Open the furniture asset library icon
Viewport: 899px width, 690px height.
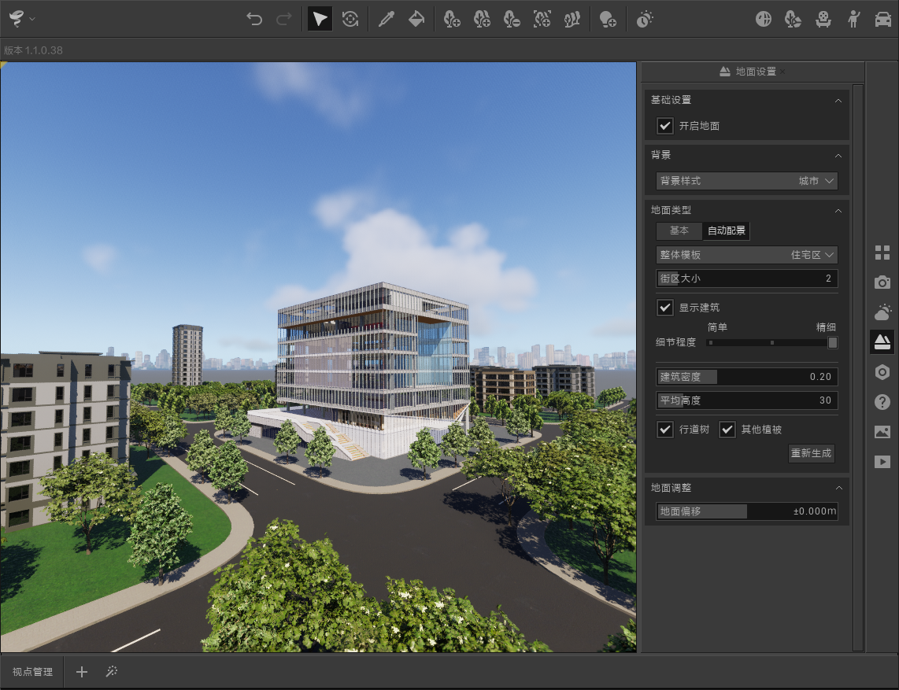click(823, 19)
